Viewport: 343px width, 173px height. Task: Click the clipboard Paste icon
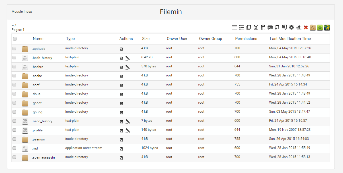click(x=263, y=27)
